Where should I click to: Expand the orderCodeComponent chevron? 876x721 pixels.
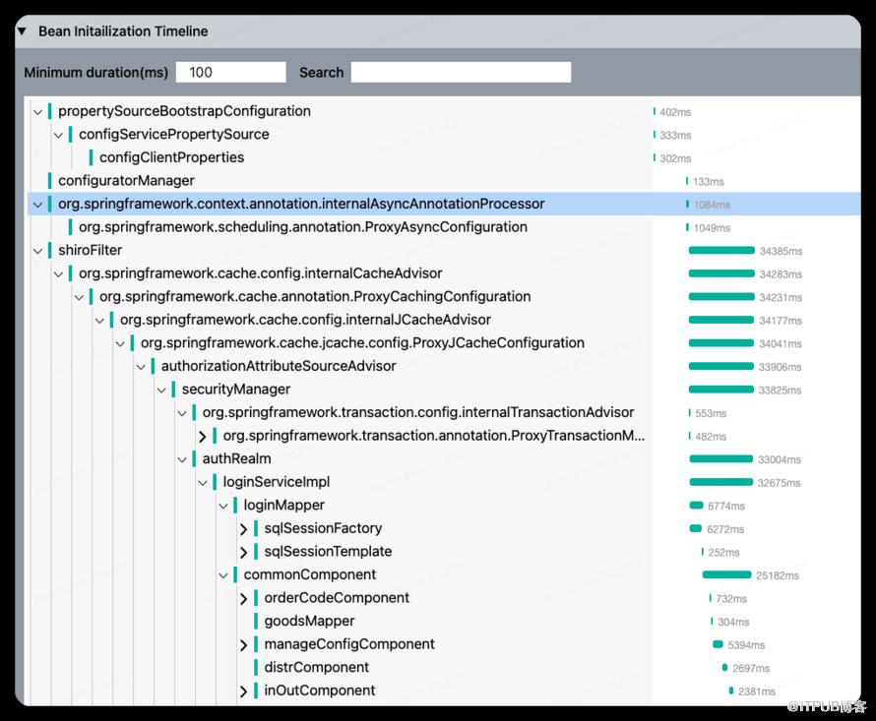[x=243, y=599]
